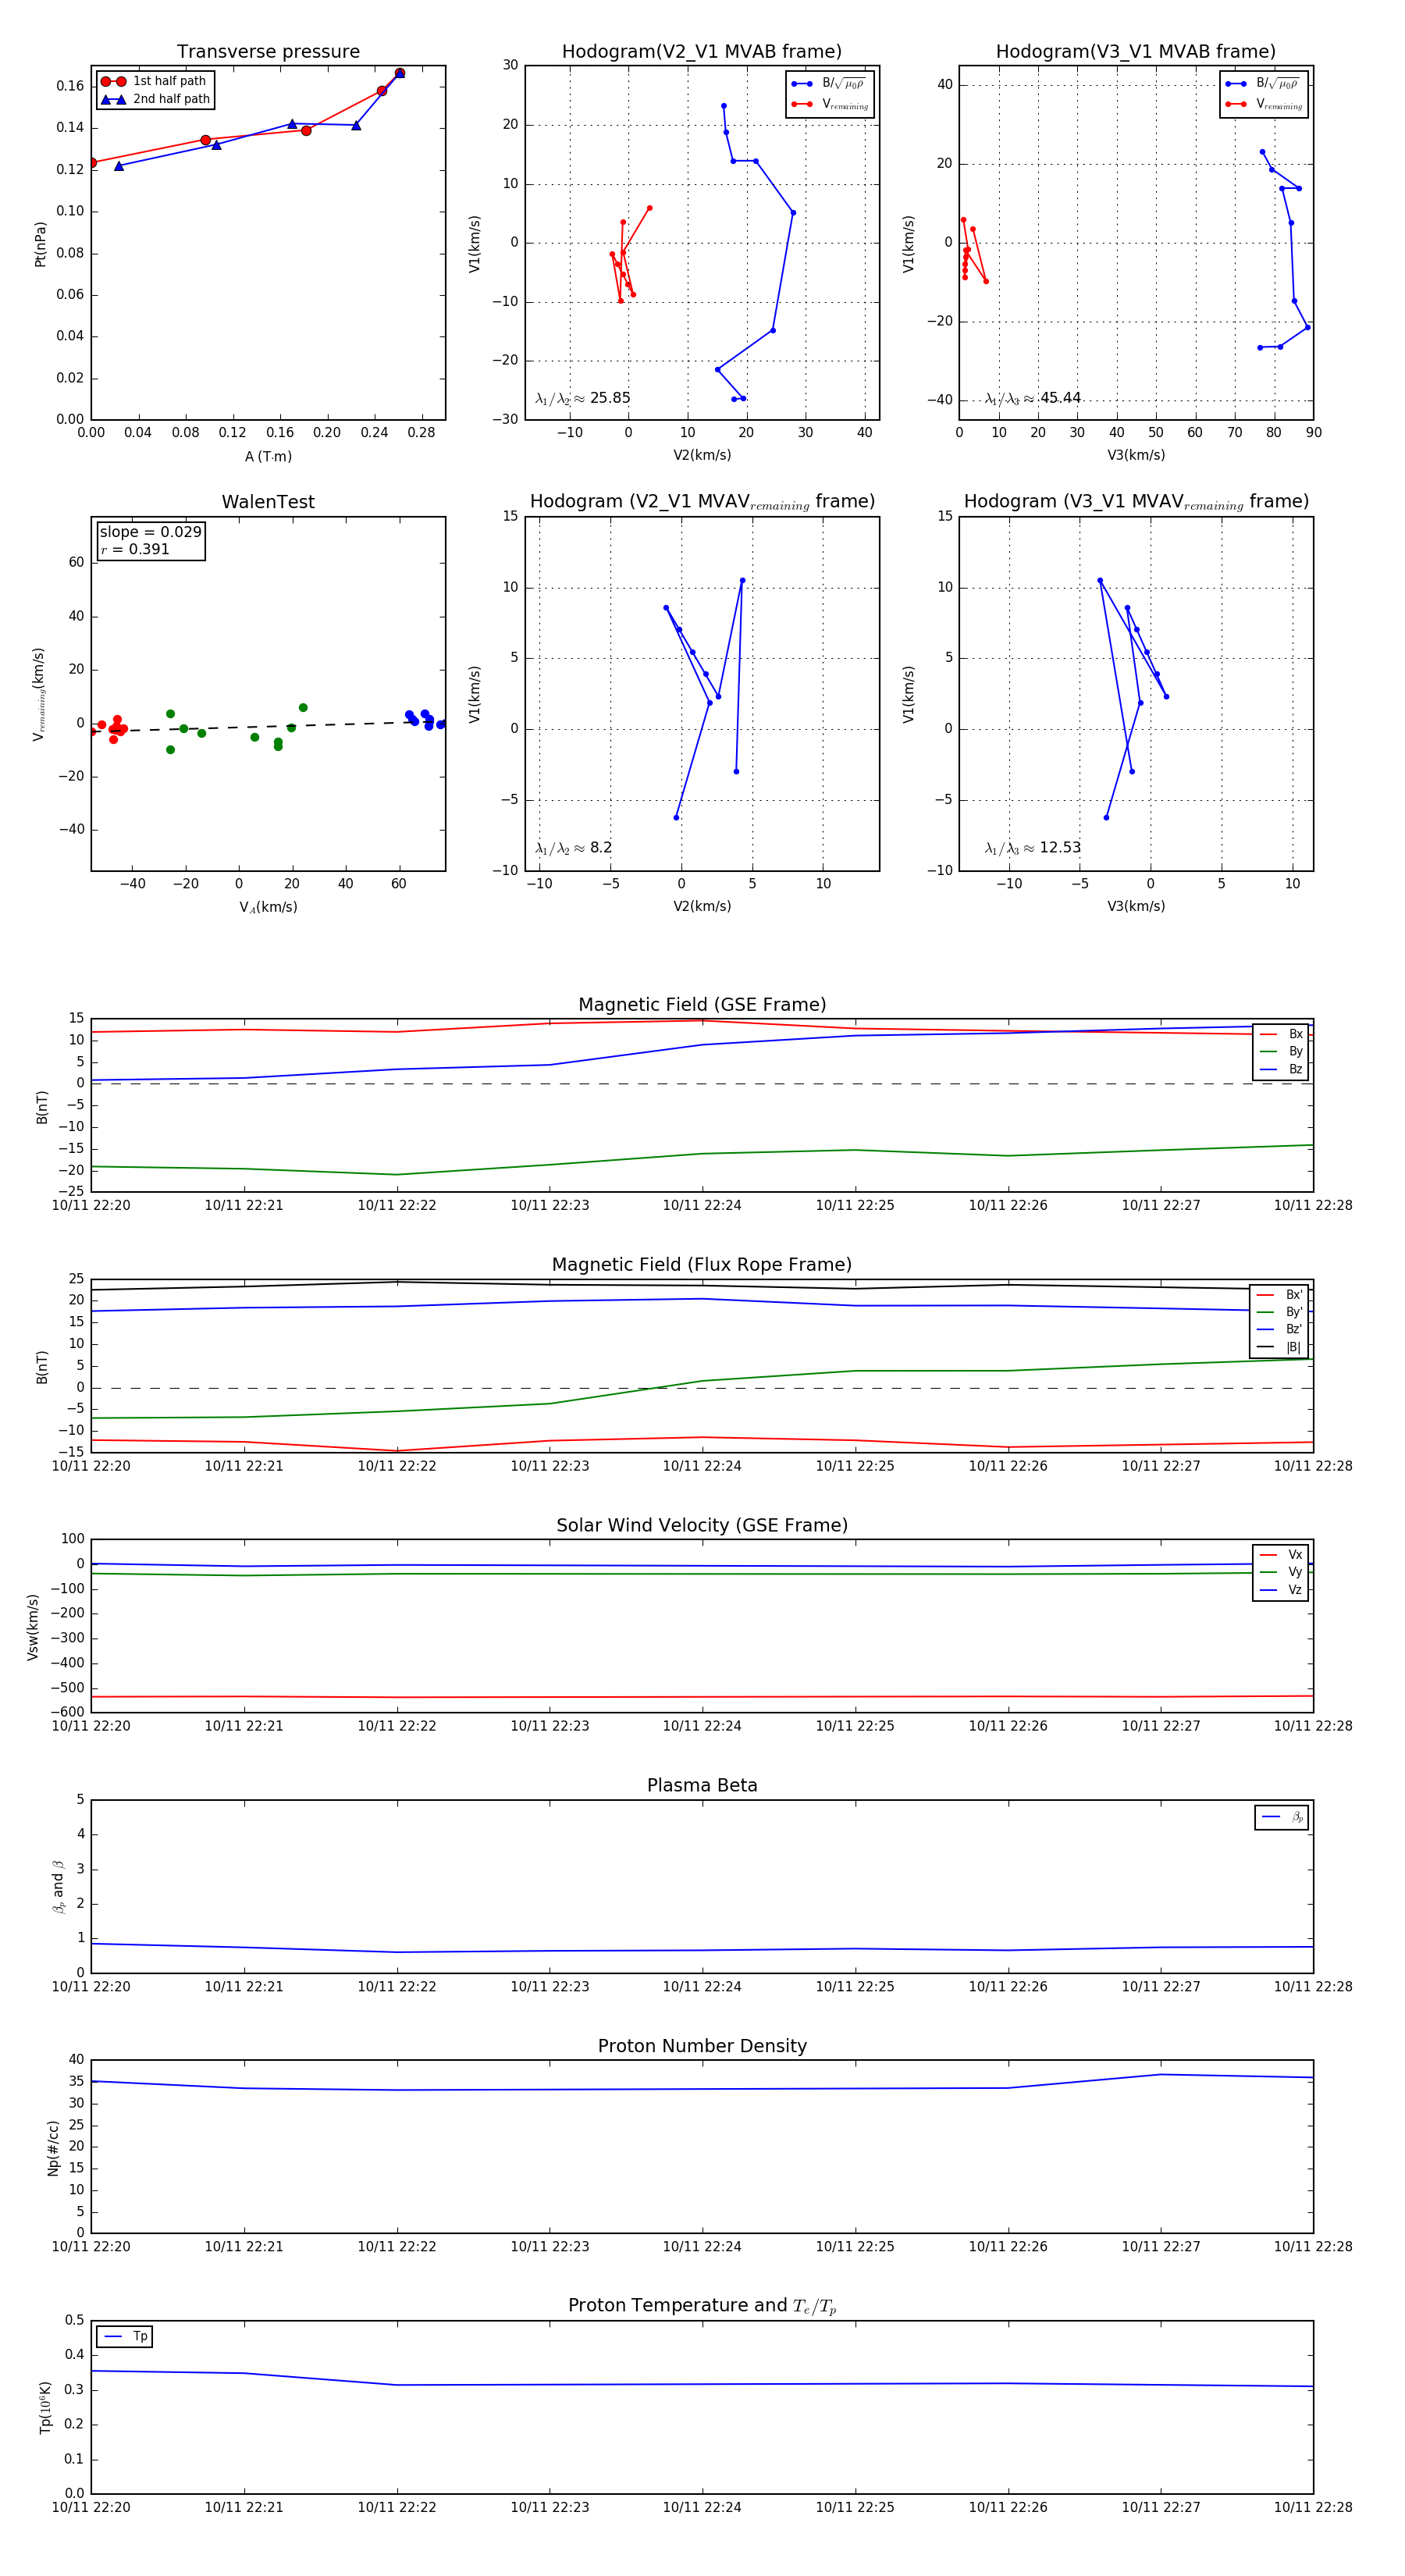The width and height of the screenshot is (1405, 2576).
Task: Click the "r = 0.391" annotation
Action: coord(135,549)
